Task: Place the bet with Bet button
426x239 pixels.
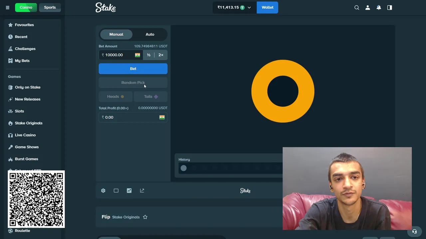Action: [x=133, y=69]
